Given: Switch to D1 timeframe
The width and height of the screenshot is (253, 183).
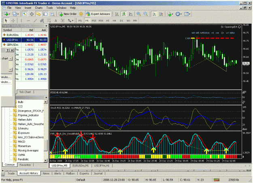Looking at the screenshot, I should [x=121, y=21].
